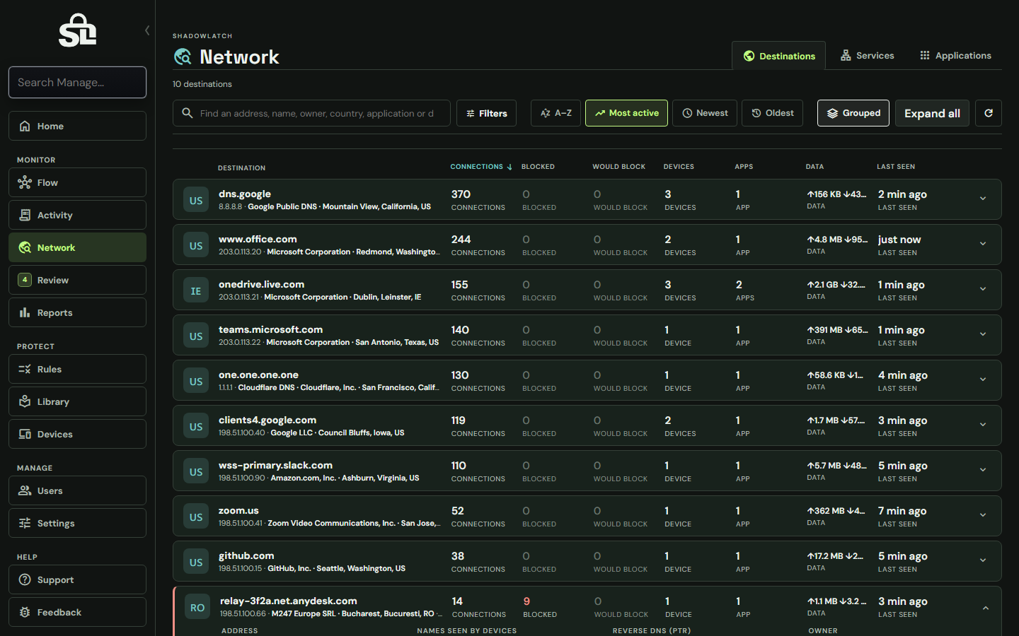Collapse the sidebar with the chevron
Image resolution: width=1019 pixels, height=636 pixels.
(x=147, y=30)
